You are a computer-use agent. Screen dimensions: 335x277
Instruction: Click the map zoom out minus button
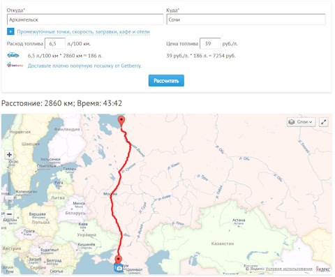coord(9,214)
